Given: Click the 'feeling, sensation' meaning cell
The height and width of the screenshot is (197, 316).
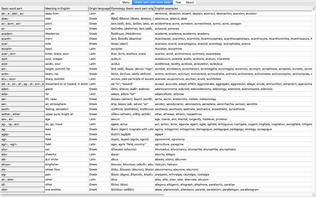Looking at the screenshot, I should (x=66, y=109).
